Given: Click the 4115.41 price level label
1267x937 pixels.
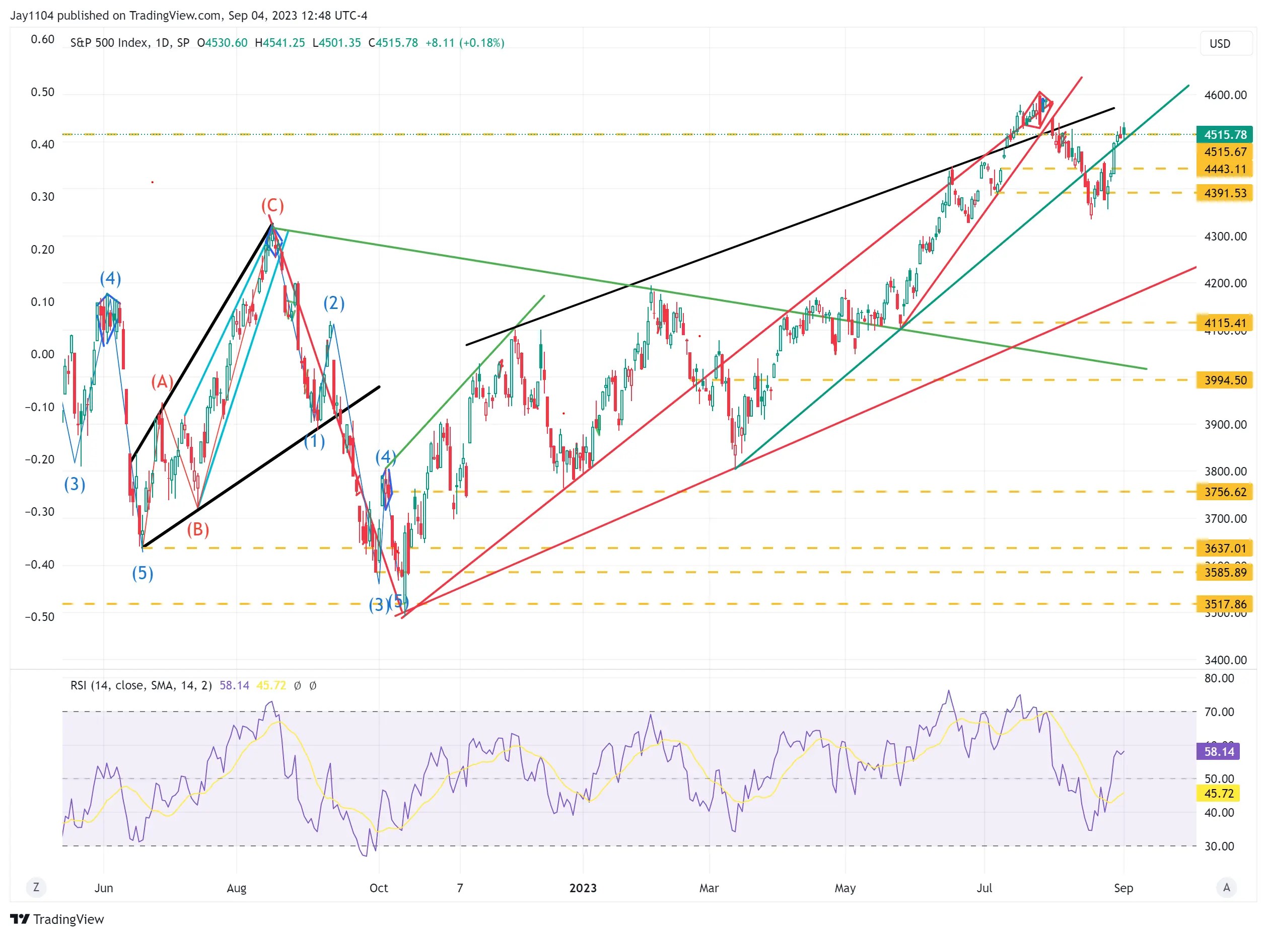Looking at the screenshot, I should (1224, 323).
